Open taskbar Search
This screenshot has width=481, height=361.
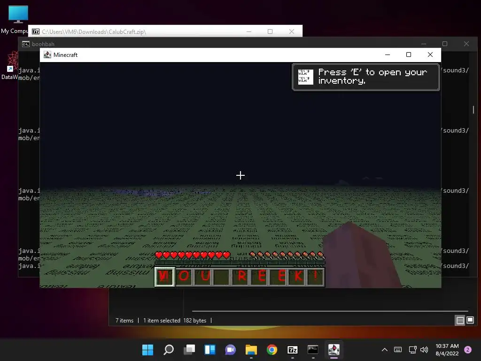pyautogui.click(x=169, y=350)
